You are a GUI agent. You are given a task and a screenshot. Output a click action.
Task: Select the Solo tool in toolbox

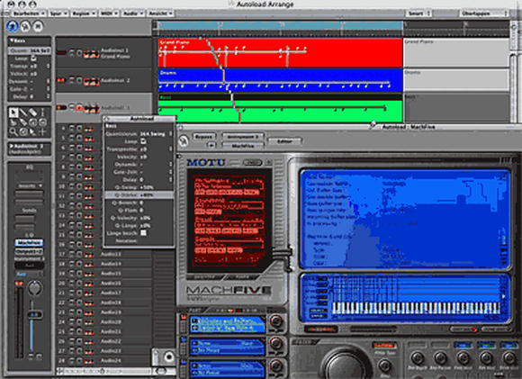(x=32, y=122)
